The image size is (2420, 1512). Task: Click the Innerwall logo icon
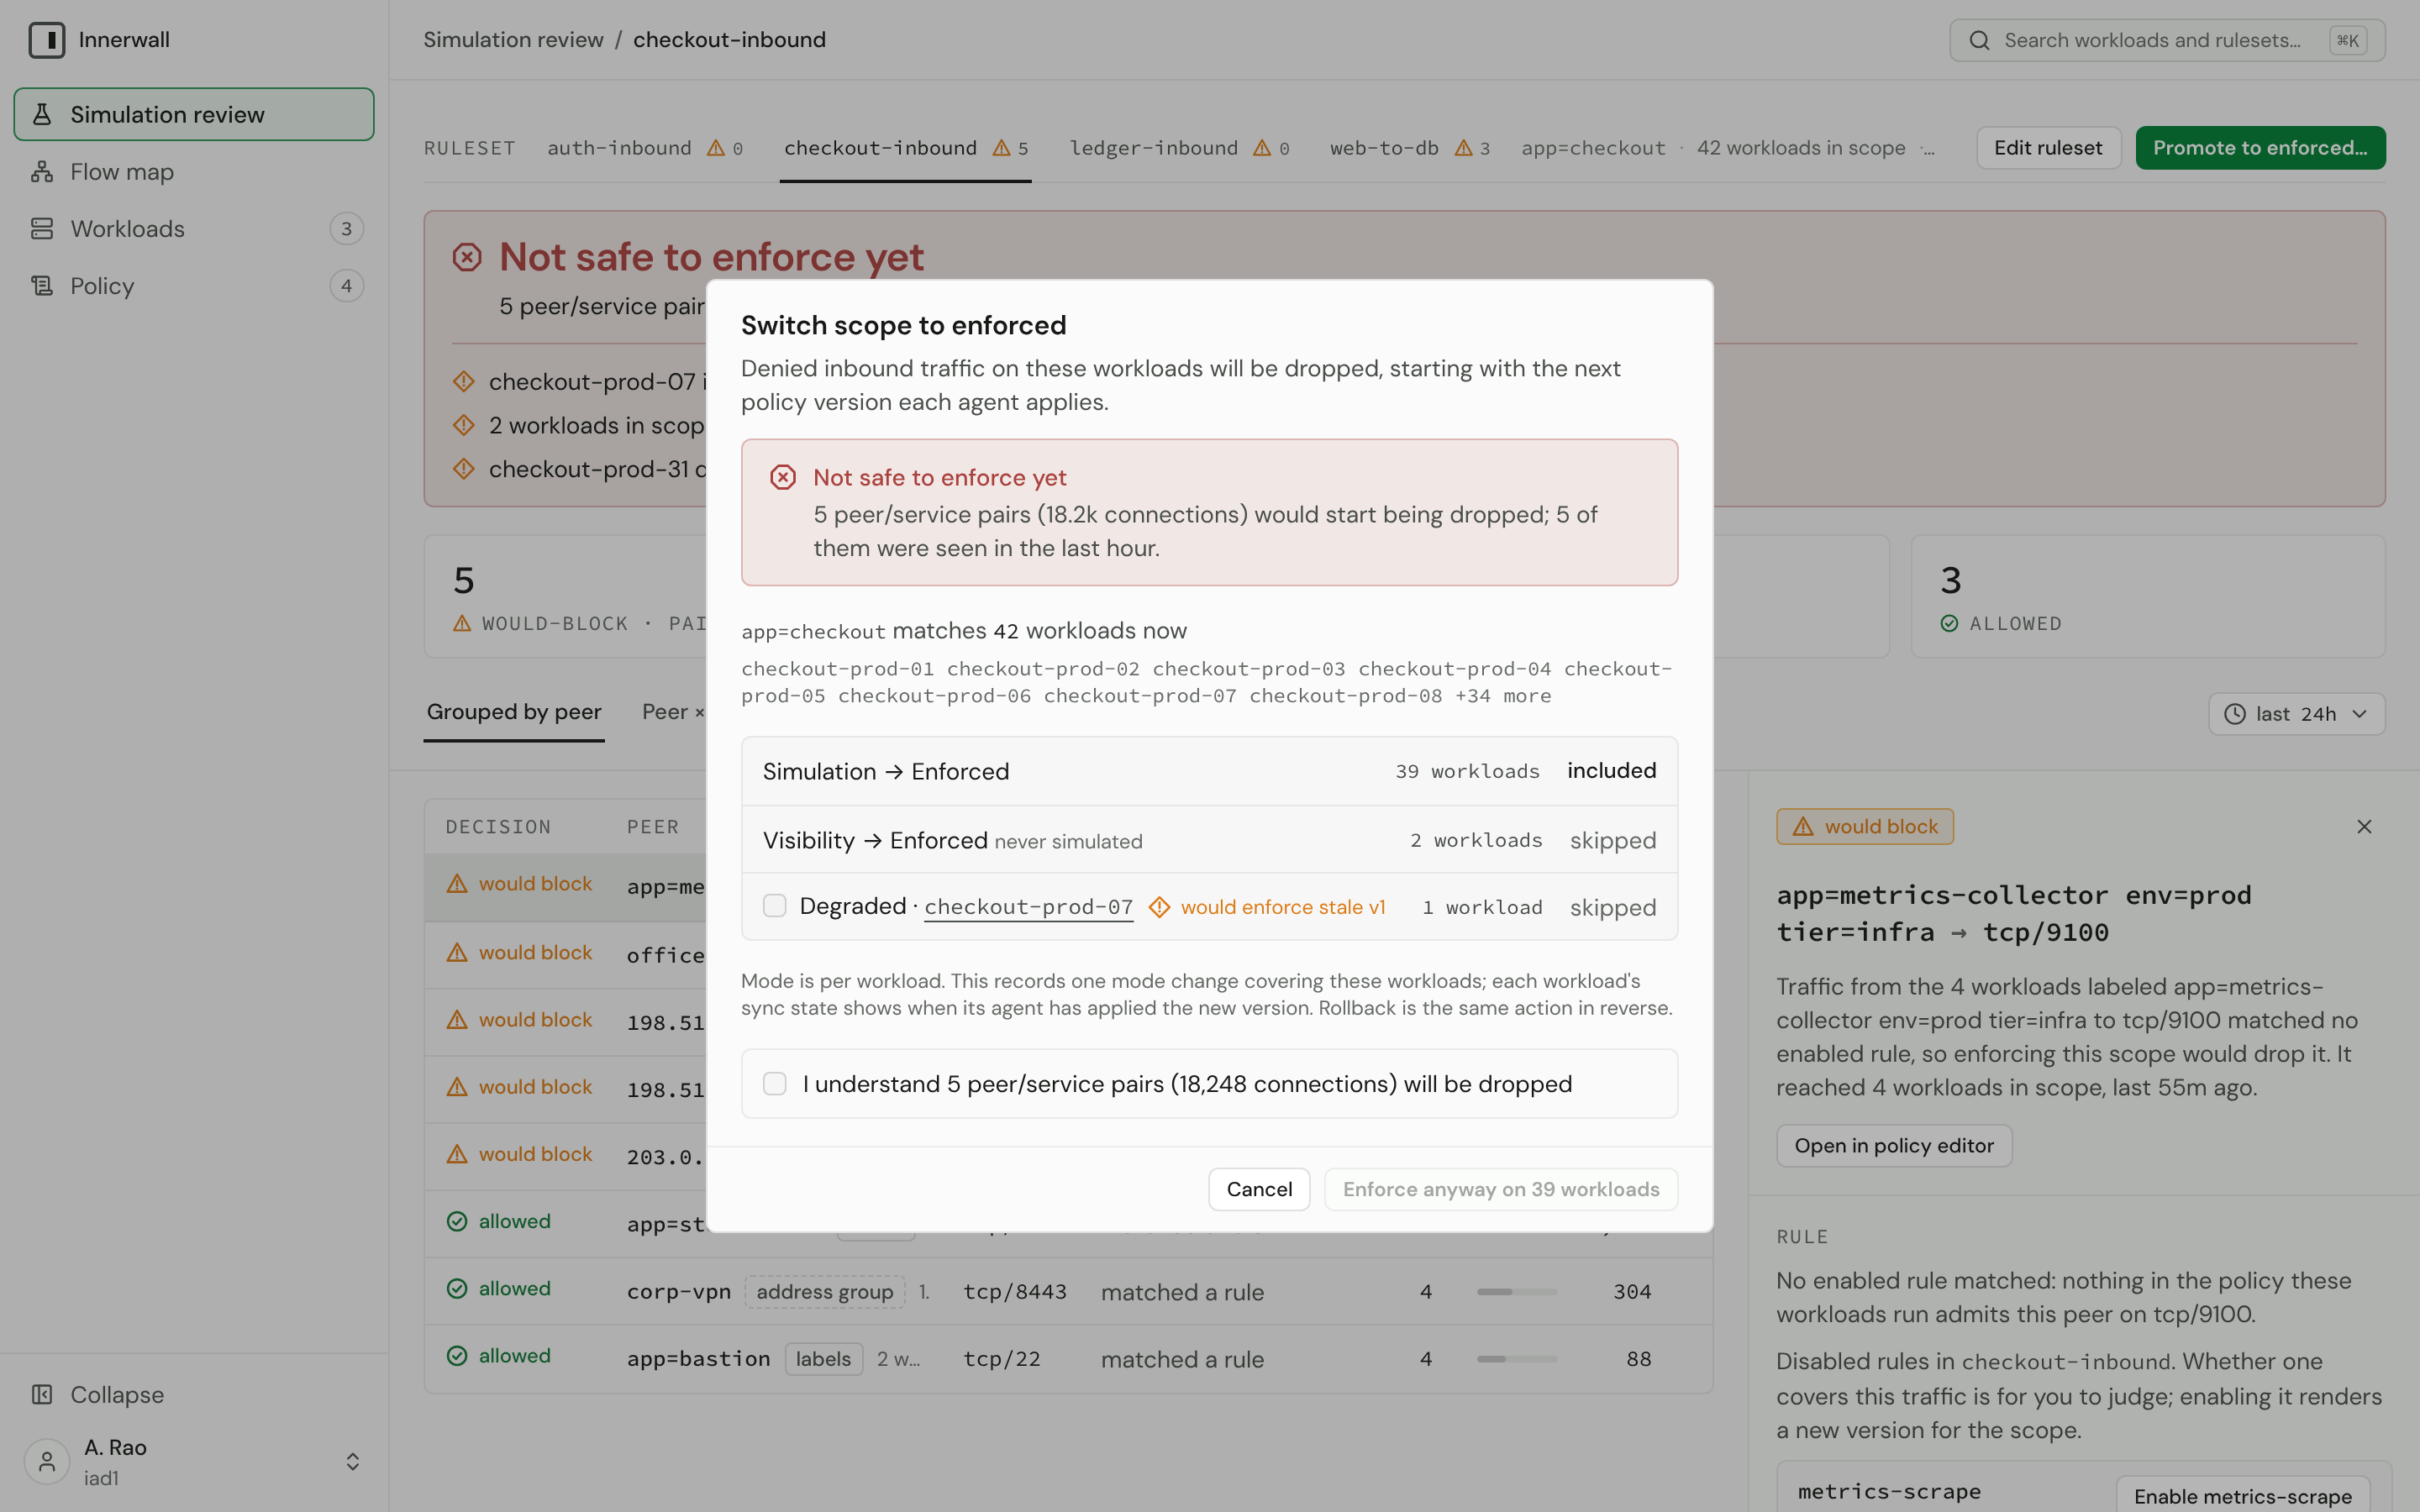(x=46, y=40)
